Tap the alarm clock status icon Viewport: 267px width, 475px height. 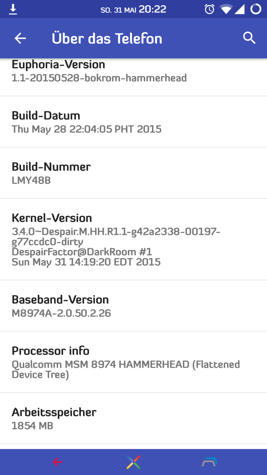point(209,9)
